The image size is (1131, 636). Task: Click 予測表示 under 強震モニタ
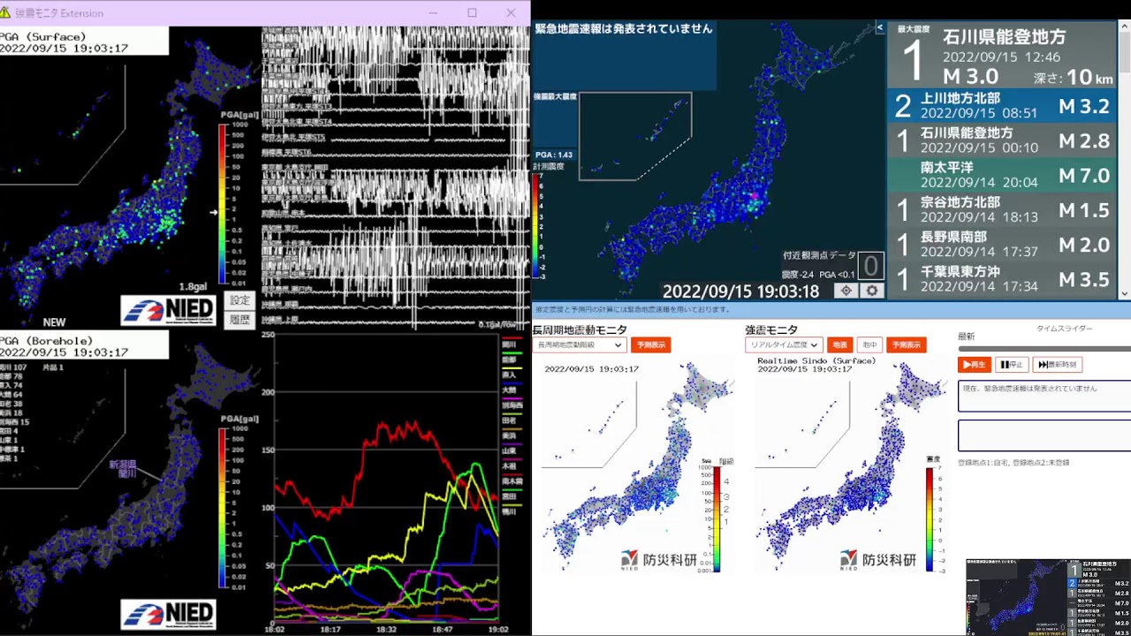[906, 345]
